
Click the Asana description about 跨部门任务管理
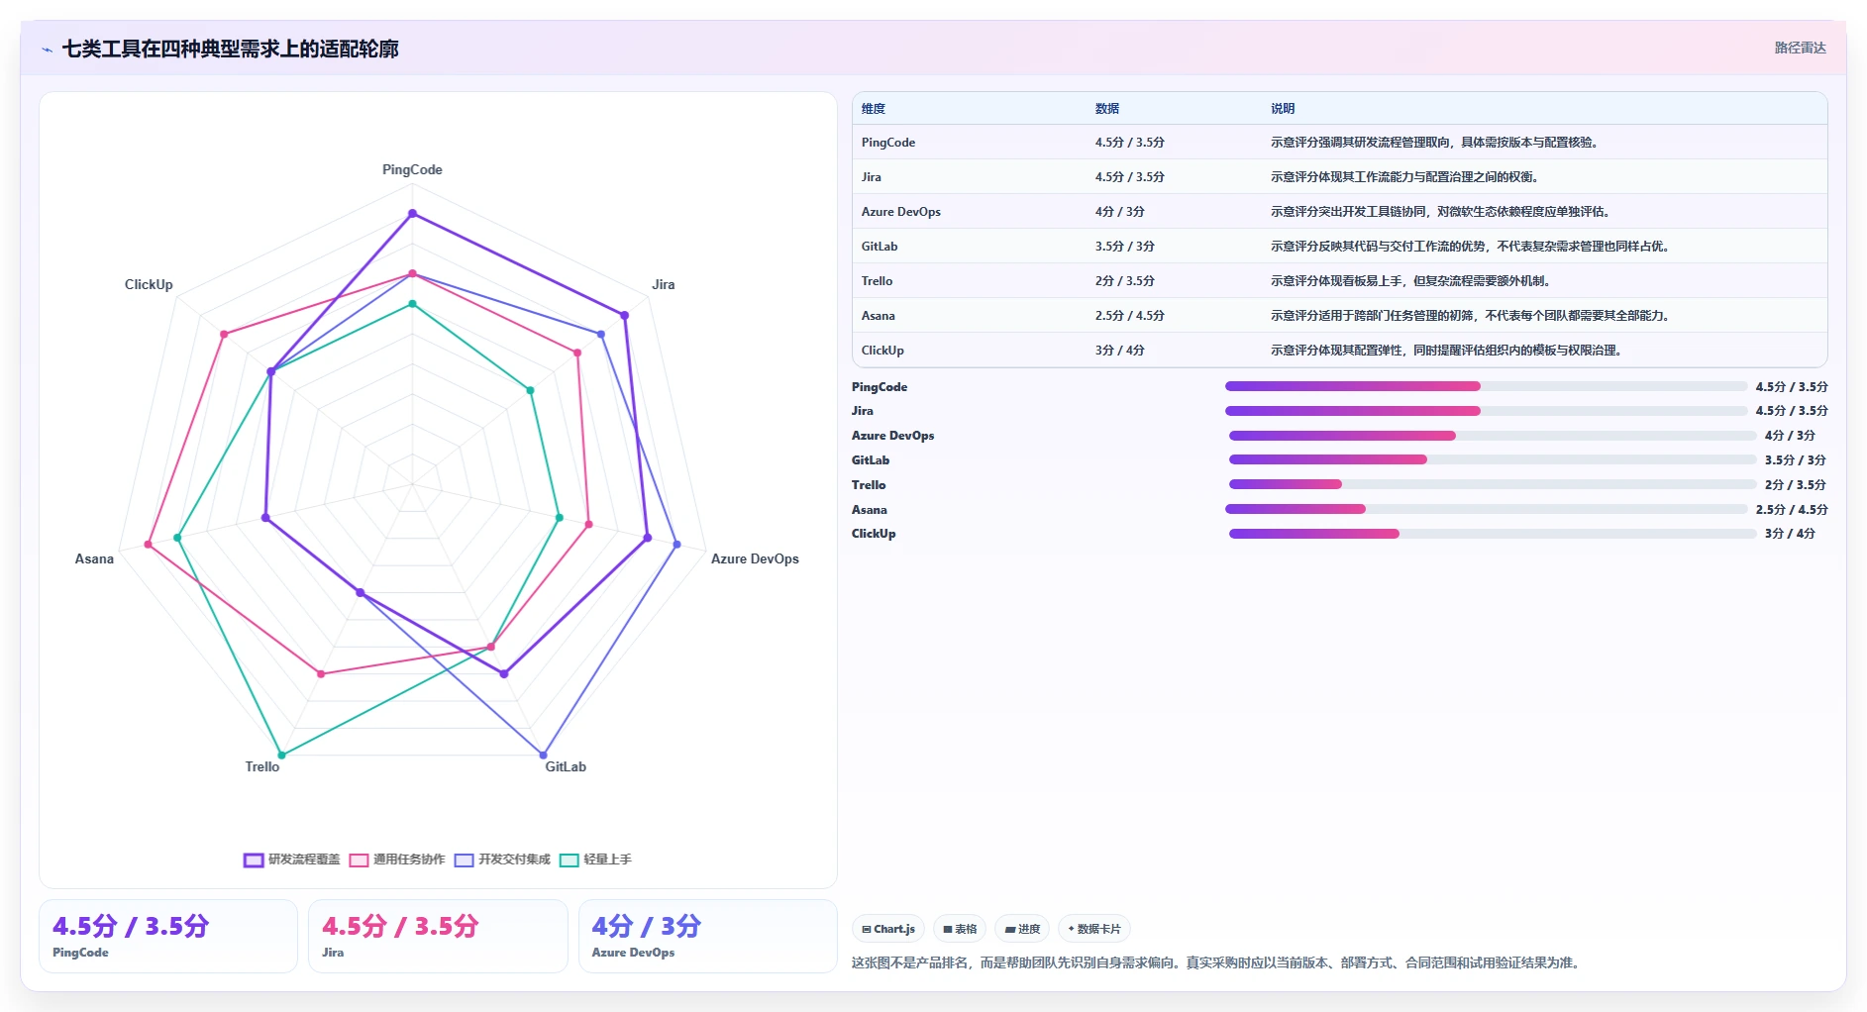[1472, 316]
